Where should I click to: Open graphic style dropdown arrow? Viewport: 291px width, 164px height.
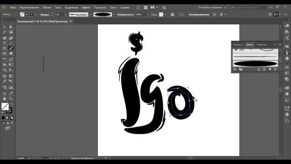pos(165,15)
